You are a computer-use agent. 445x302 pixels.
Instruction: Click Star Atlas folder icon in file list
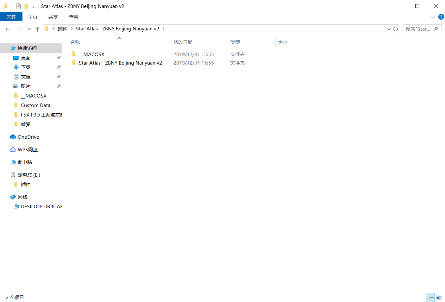click(74, 63)
